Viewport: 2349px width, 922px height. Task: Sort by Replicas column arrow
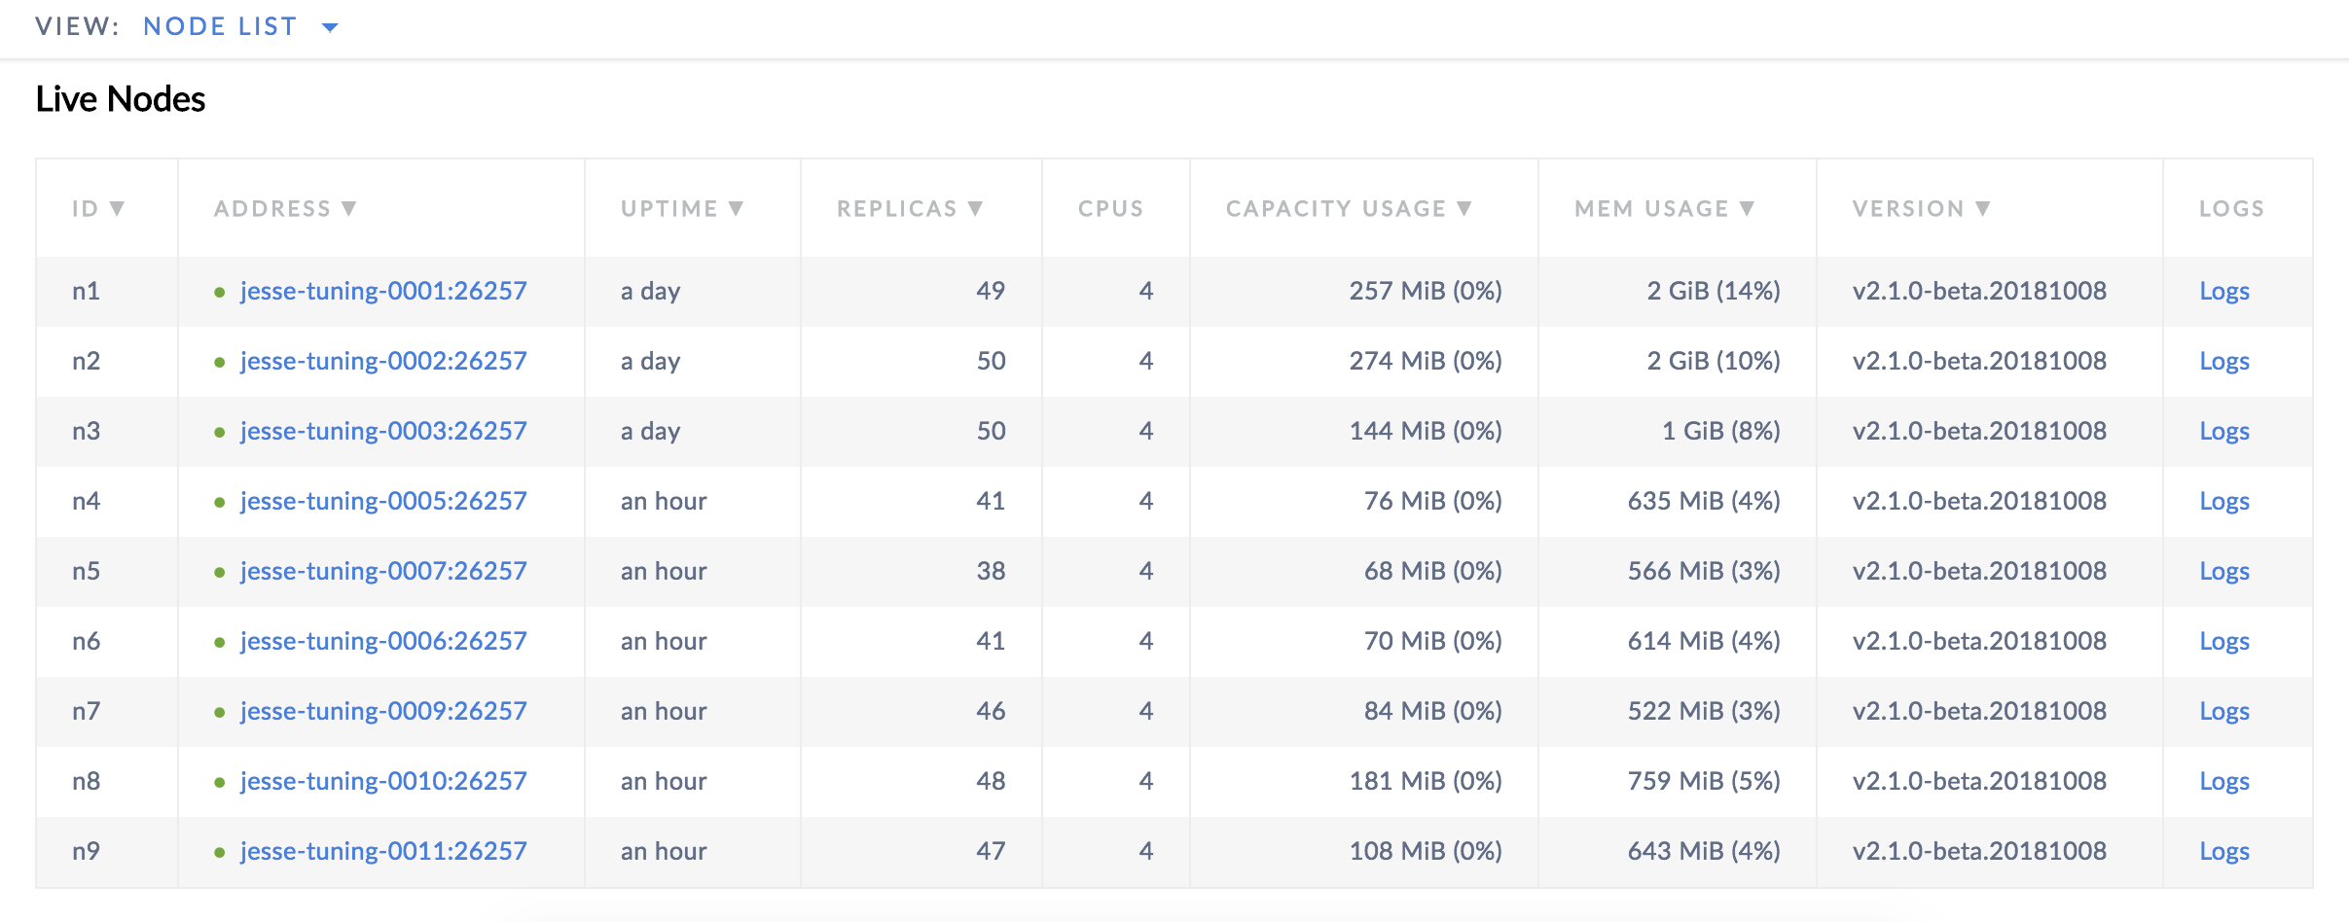(975, 208)
